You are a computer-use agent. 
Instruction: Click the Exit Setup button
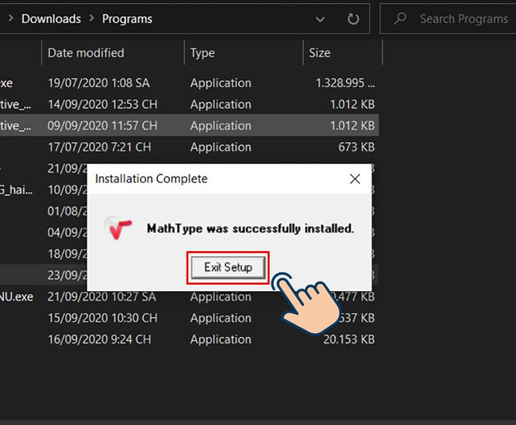(228, 267)
